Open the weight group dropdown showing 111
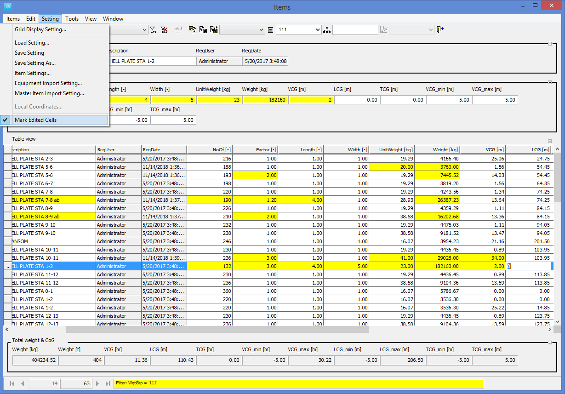565x394 pixels. point(318,30)
